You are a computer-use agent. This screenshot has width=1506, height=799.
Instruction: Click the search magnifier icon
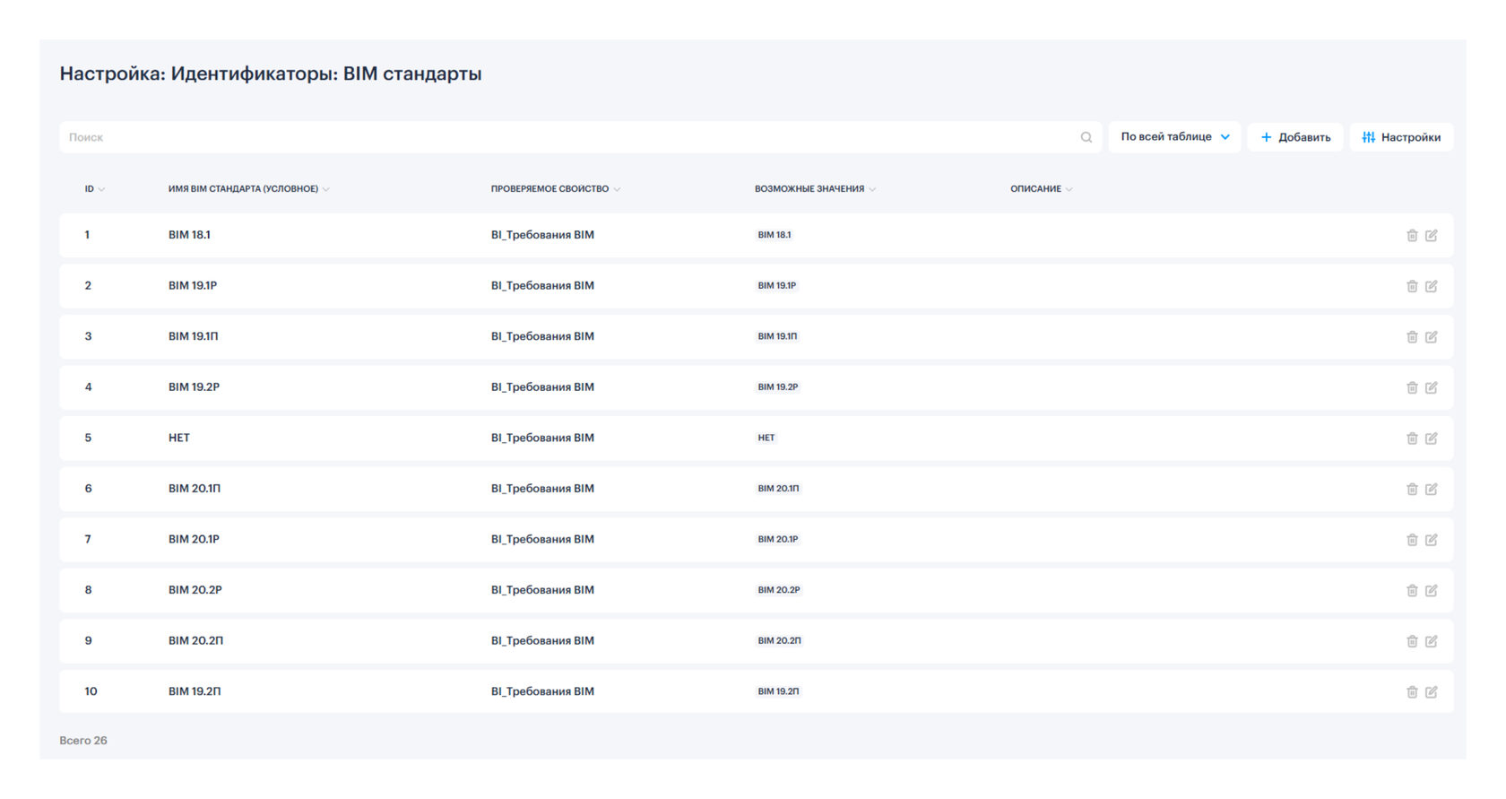(x=1086, y=137)
